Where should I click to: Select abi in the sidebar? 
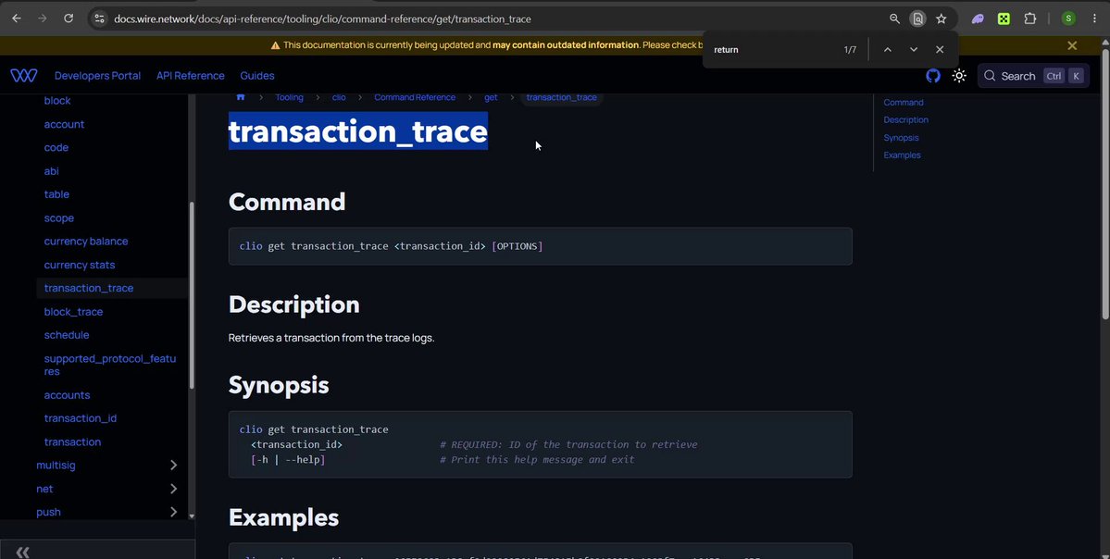(52, 171)
